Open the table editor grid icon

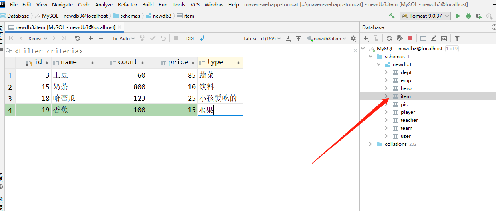[423, 39]
